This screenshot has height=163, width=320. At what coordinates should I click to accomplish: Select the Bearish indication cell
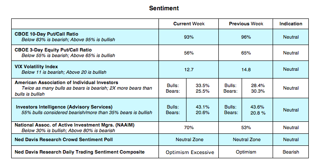(x=291, y=152)
